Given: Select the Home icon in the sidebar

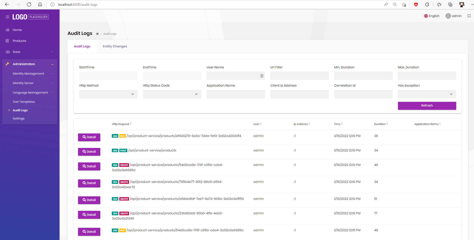Looking at the screenshot, I should (8, 30).
